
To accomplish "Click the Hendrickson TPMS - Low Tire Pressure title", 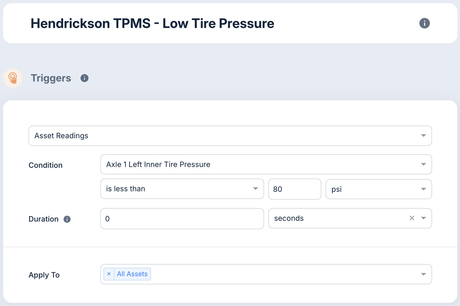I will click(153, 23).
